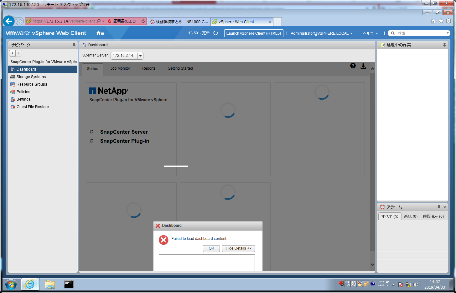Open the vSphere home menu icon
The width and height of the screenshot is (456, 293).
point(100,33)
